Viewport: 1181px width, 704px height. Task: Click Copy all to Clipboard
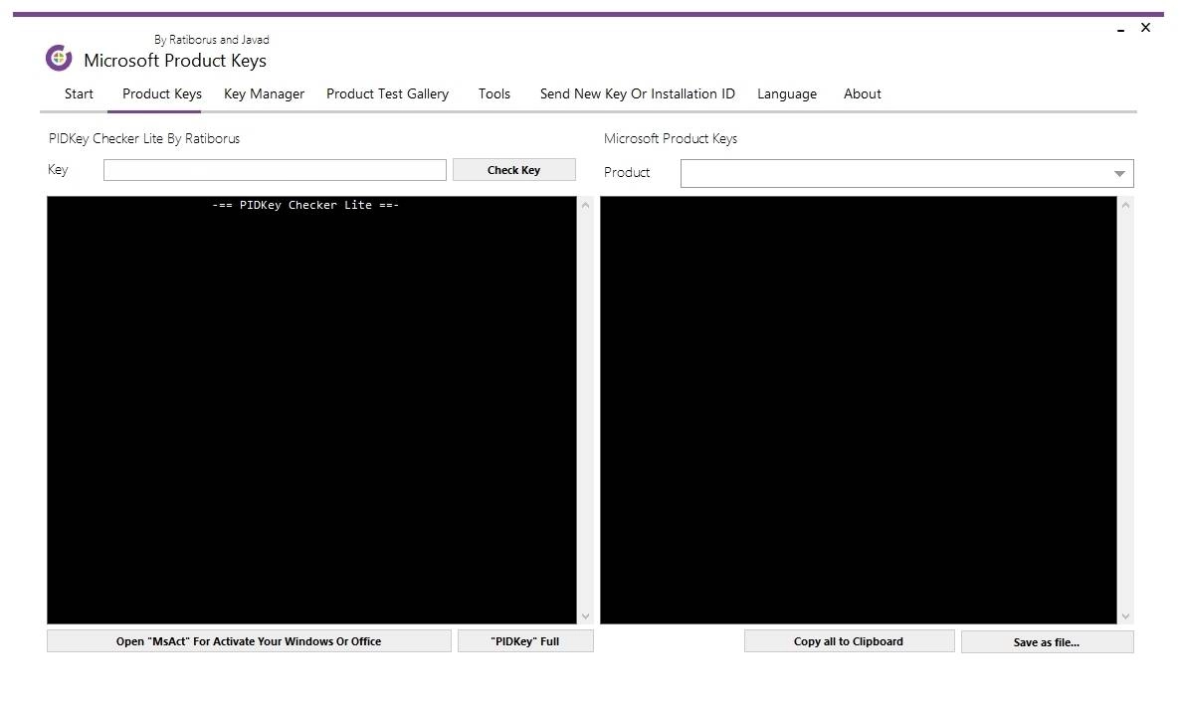point(849,641)
